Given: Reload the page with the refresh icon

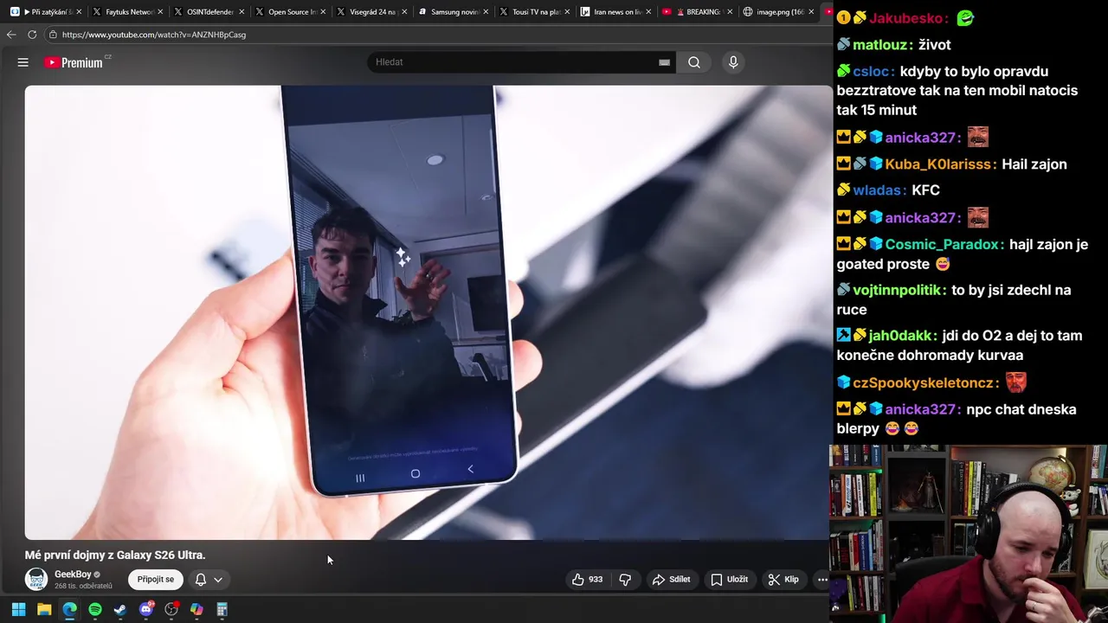Looking at the screenshot, I should click(x=32, y=35).
